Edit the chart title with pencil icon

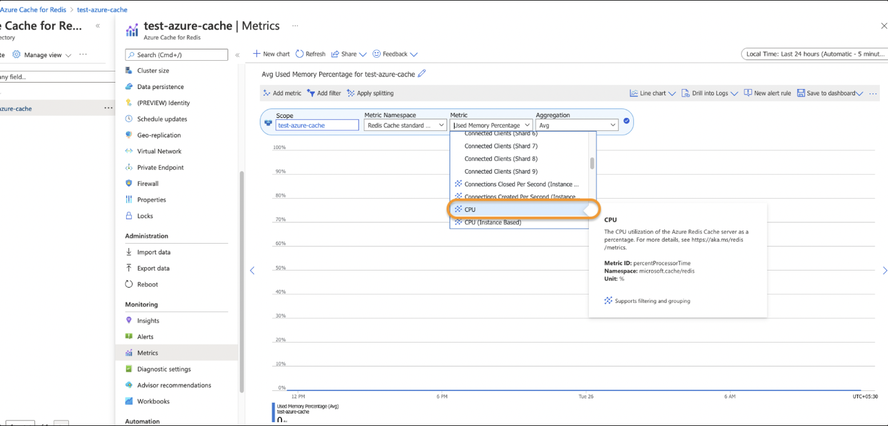pyautogui.click(x=422, y=74)
